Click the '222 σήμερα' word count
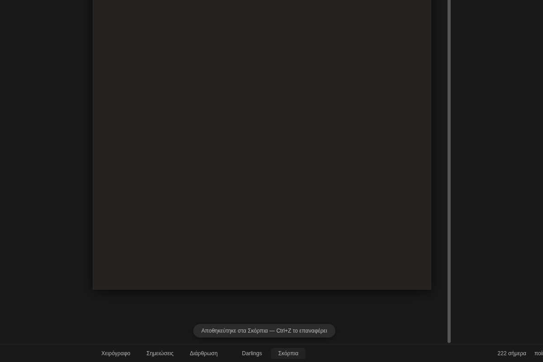543x362 pixels. (x=512, y=353)
